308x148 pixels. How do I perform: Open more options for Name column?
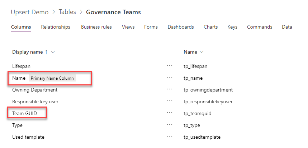(170, 78)
